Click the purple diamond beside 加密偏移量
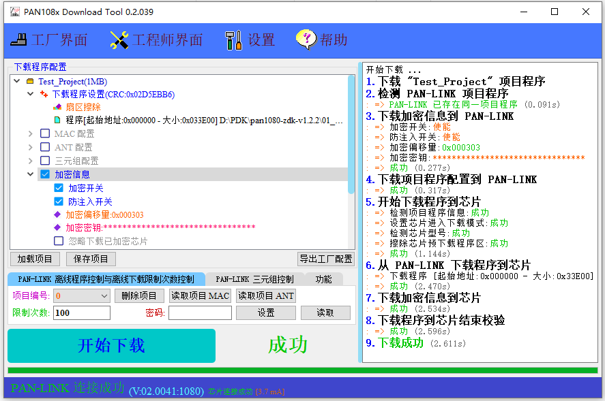The image size is (605, 401). tap(57, 214)
